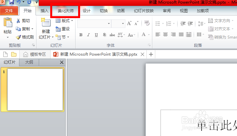This screenshot has width=237, height=136.
Task: Switch to Design (设计) tab
Action: pyautogui.click(x=87, y=11)
